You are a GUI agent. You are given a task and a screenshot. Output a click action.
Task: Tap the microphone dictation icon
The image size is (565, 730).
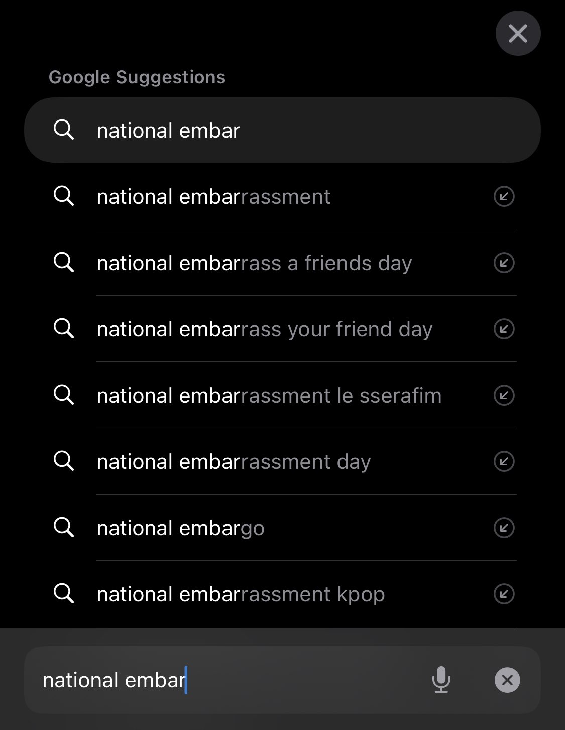pyautogui.click(x=441, y=680)
